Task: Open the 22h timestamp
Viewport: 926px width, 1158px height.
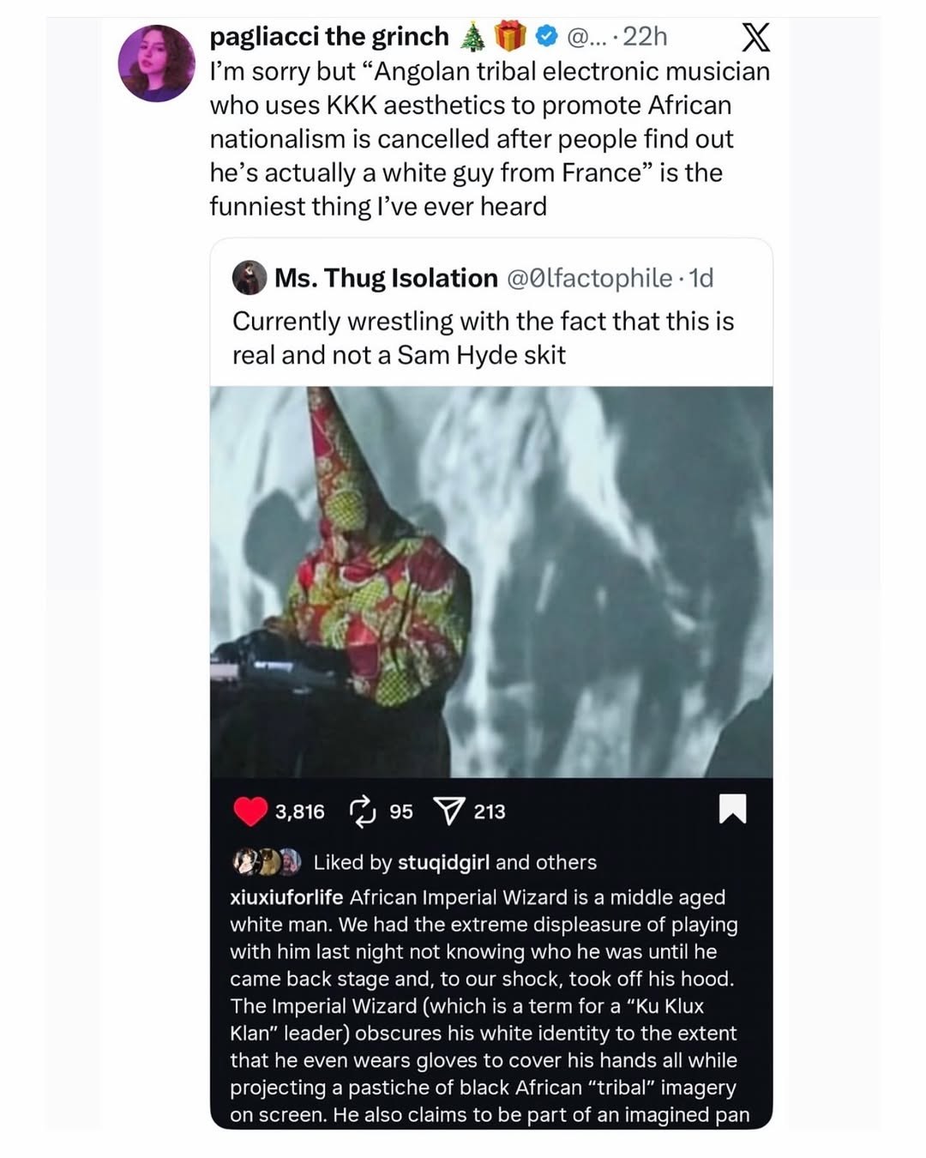Action: (x=645, y=36)
